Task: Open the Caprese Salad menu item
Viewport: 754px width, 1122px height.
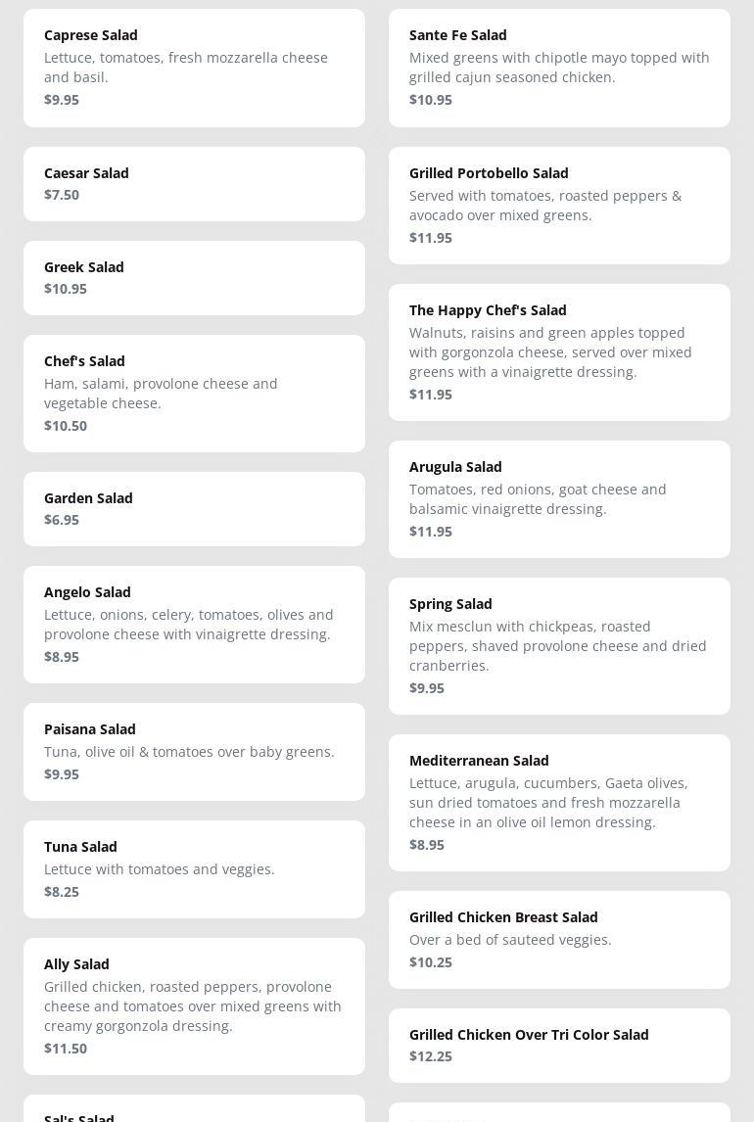Action: coord(194,68)
